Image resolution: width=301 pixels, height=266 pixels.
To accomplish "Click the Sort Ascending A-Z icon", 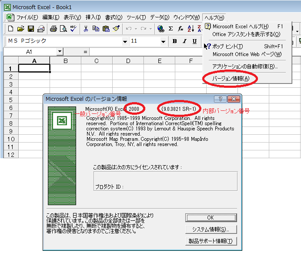I will 191,29.
